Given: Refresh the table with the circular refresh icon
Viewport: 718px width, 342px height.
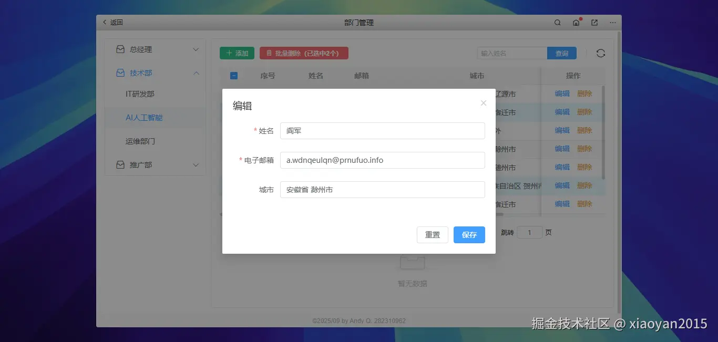Looking at the screenshot, I should pos(602,53).
